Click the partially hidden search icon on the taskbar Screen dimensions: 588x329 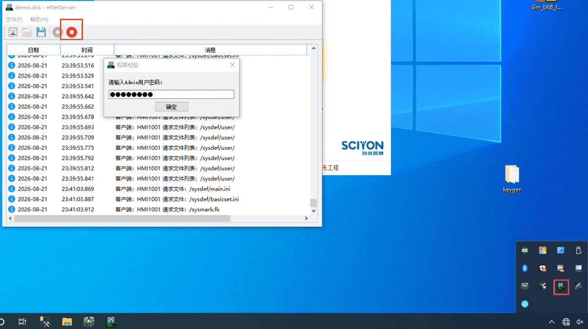pos(2,321)
